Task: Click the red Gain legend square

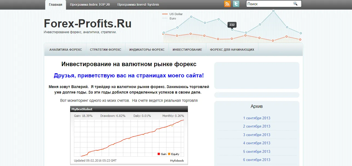Action: point(159,154)
